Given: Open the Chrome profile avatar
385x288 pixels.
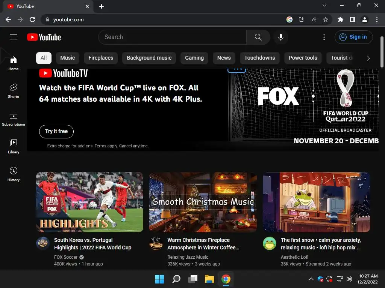Looking at the screenshot, I should [365, 19].
